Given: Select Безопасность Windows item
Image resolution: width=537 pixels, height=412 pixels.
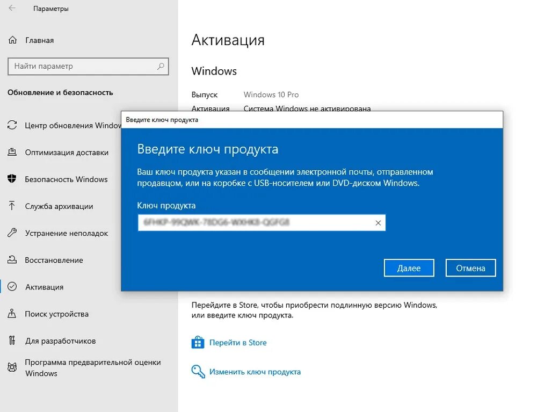Looking at the screenshot, I should pos(66,179).
